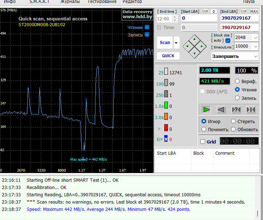Viewport: 263px width, 220px height.
Task: Click the orange 3.0s block indicator
Action: point(166,116)
